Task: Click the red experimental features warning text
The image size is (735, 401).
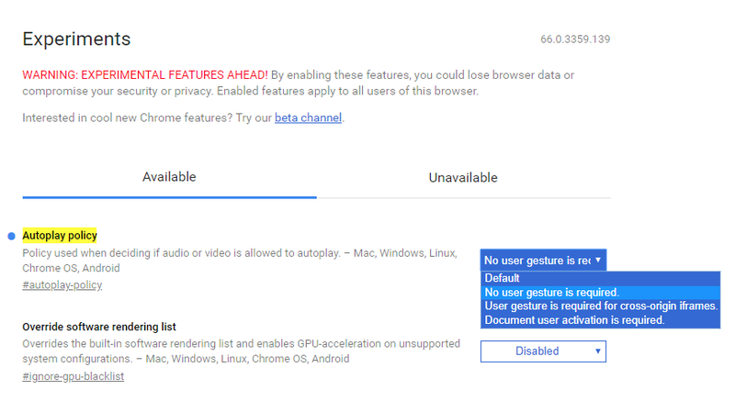Action: [x=145, y=75]
